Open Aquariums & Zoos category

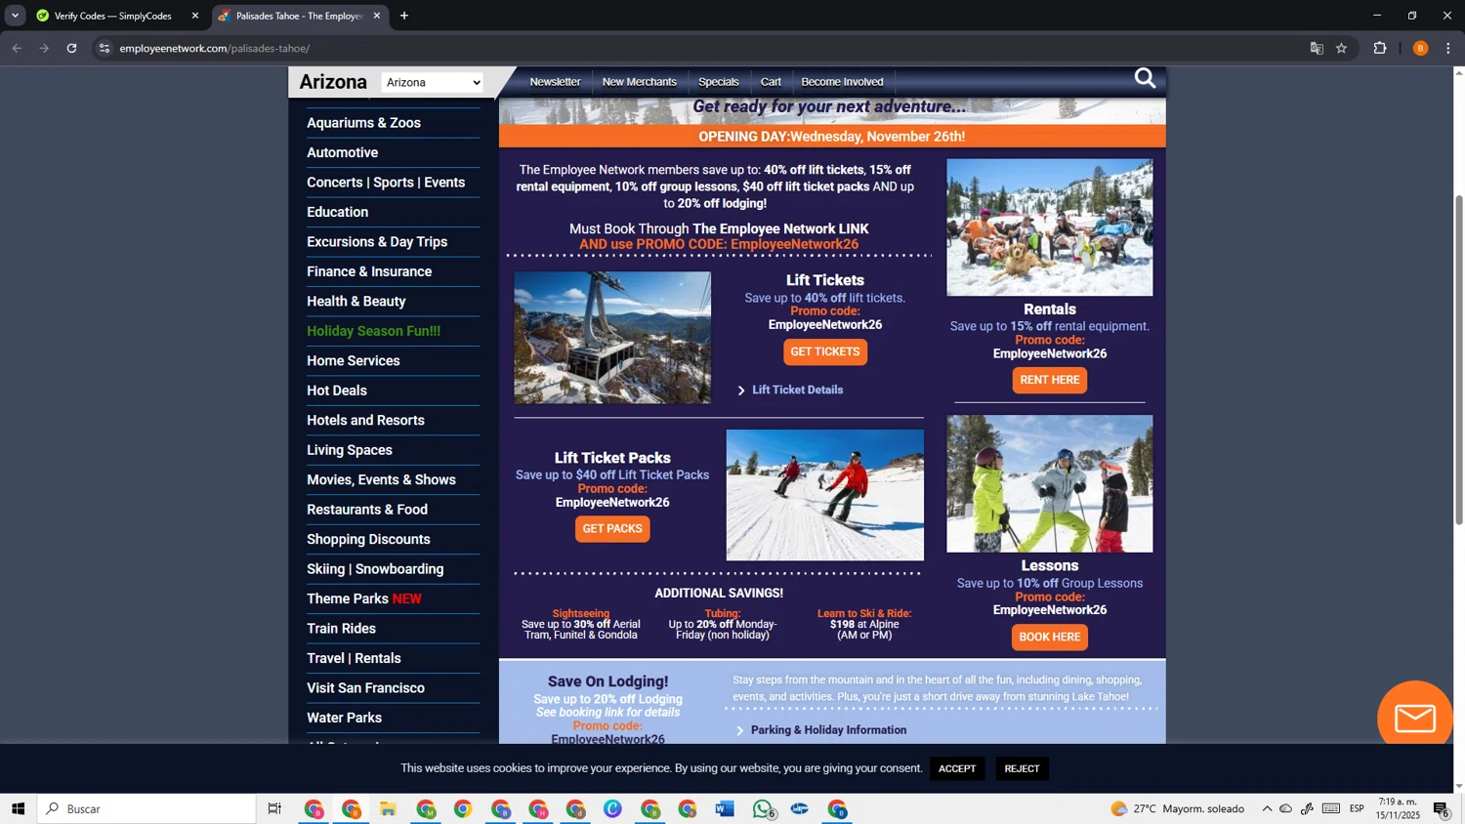click(363, 123)
